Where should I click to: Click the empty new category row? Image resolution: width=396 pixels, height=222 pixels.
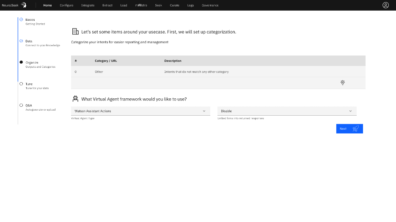tap(203, 83)
